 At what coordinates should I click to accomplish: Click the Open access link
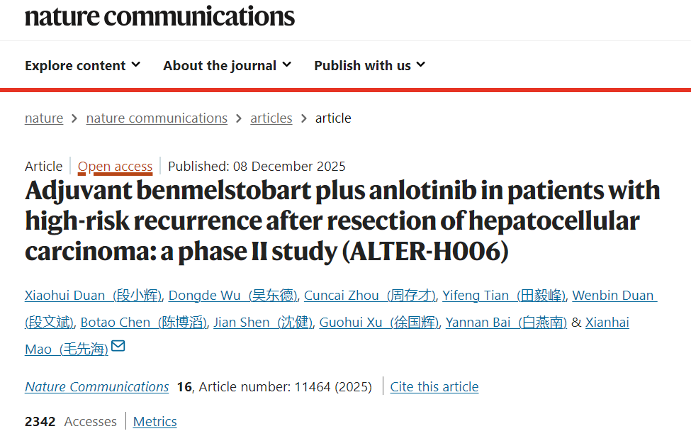point(115,167)
